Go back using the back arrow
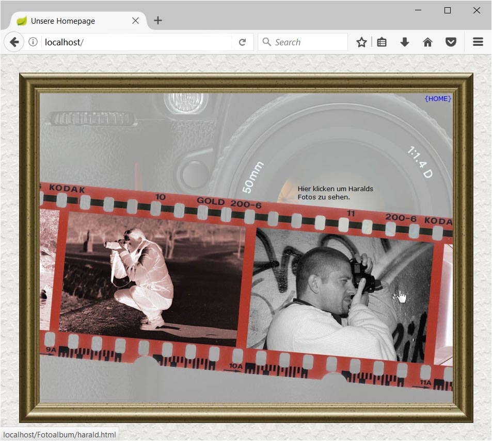The width and height of the screenshot is (492, 441). pos(14,42)
